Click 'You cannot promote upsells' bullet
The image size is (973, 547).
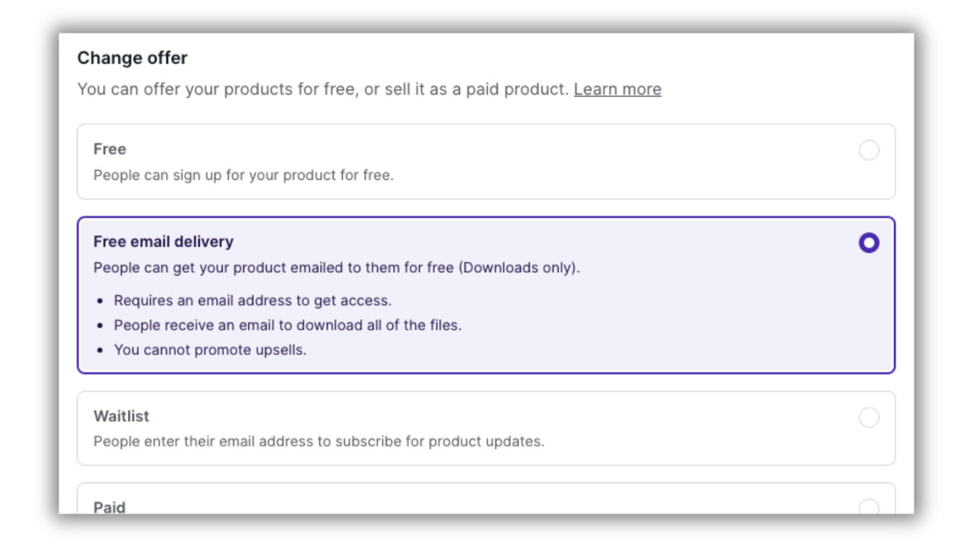coord(210,350)
